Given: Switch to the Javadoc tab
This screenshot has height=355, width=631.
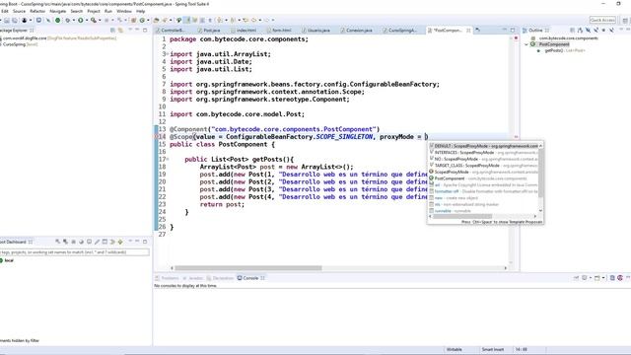Looking at the screenshot, I should [x=193, y=278].
